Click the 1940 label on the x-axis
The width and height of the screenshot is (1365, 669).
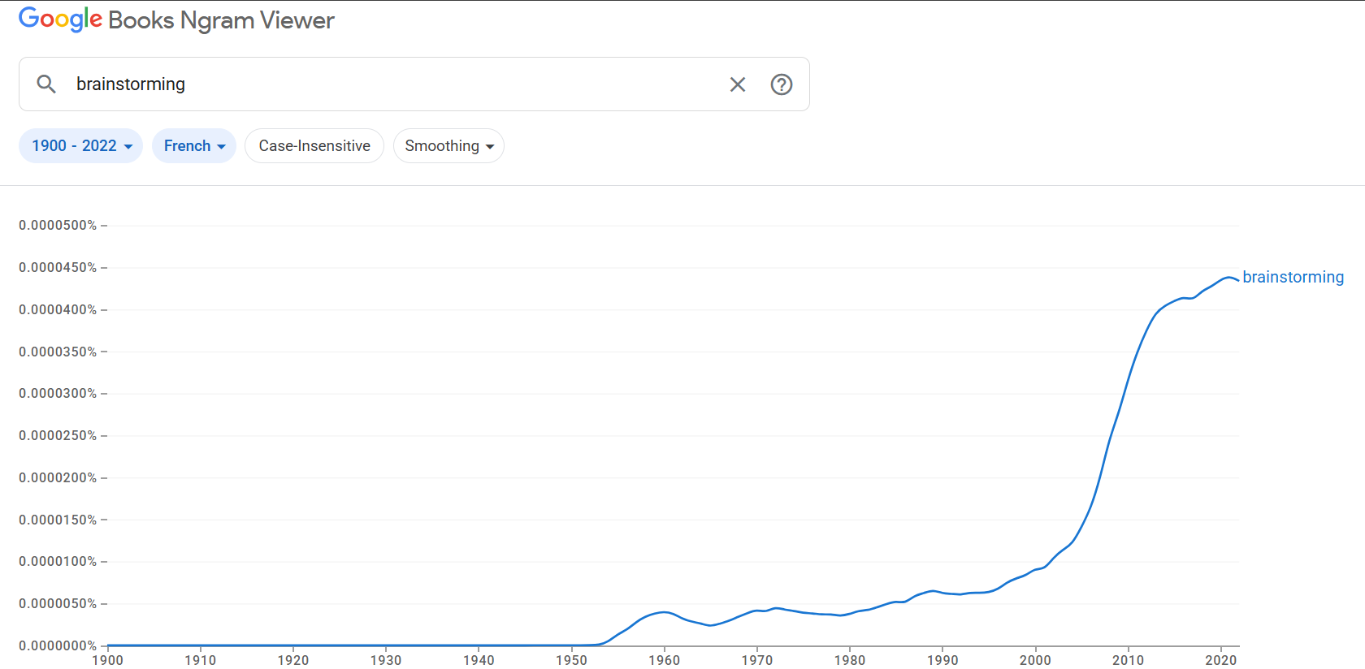pyautogui.click(x=479, y=660)
